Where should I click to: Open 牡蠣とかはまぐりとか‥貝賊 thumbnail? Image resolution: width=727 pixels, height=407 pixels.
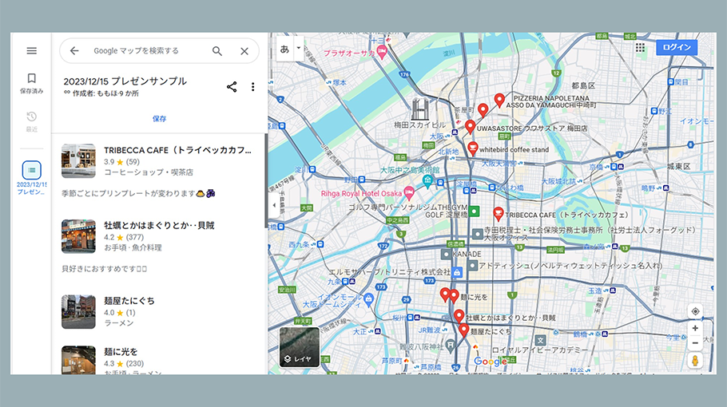pyautogui.click(x=78, y=236)
